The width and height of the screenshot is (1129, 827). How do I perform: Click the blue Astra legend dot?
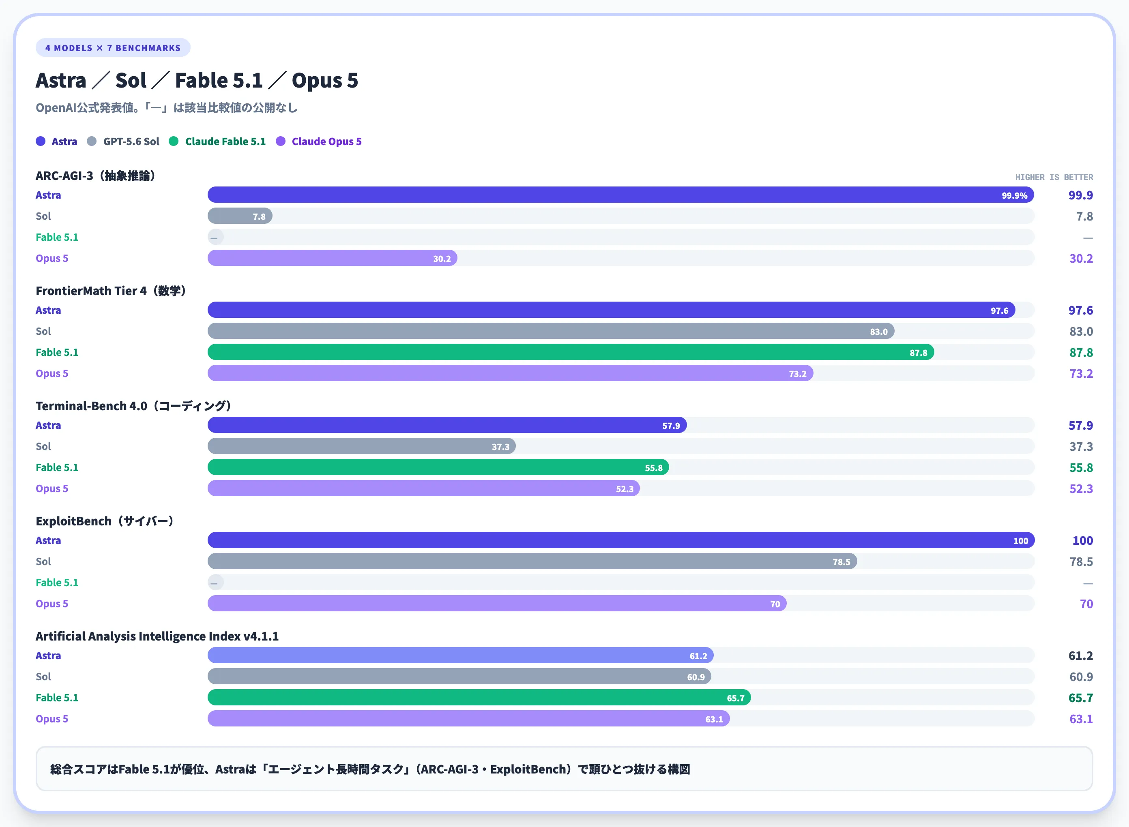click(41, 141)
